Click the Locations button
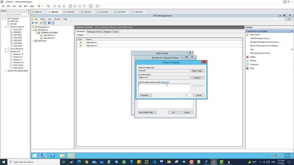294x165 pixels. pyautogui.click(x=198, y=77)
